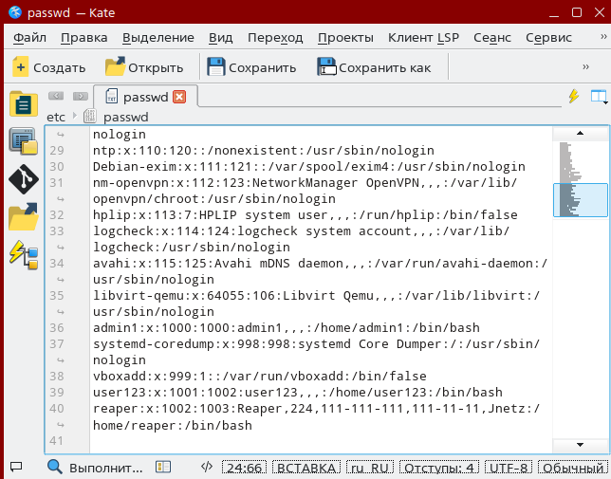Click the vboxadd line in editor
611x479 pixels.
[260, 377]
